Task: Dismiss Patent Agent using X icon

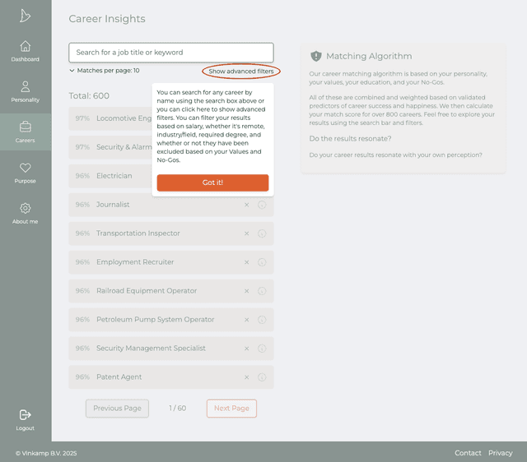Action: click(247, 377)
